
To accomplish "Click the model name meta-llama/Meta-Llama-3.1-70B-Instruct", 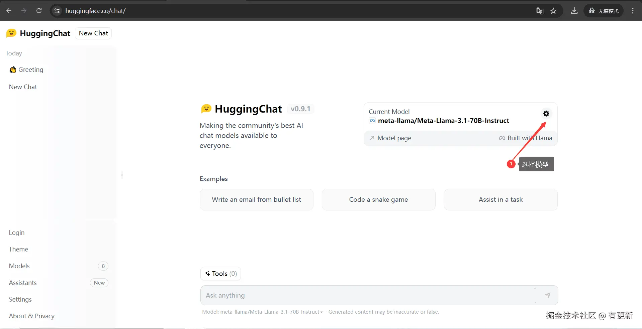I will (x=443, y=121).
